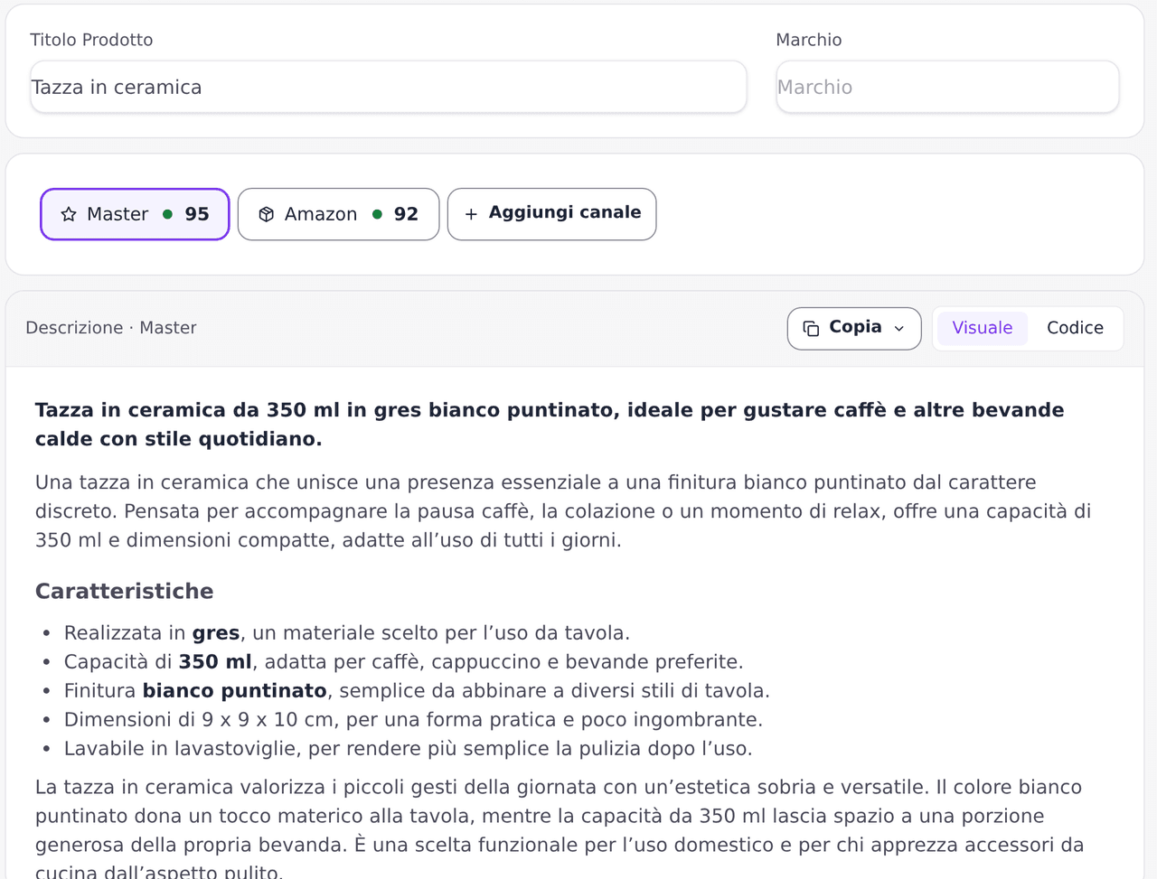Click the copy icon in Copia button

coord(811,328)
